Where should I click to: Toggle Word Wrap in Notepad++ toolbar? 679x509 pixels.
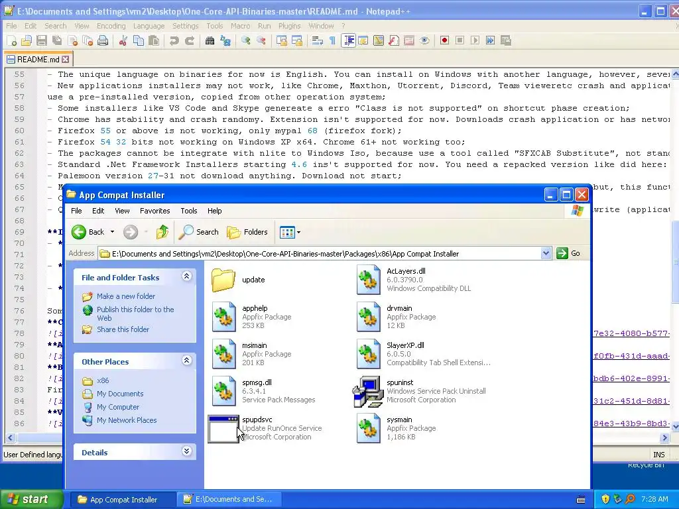[318, 40]
